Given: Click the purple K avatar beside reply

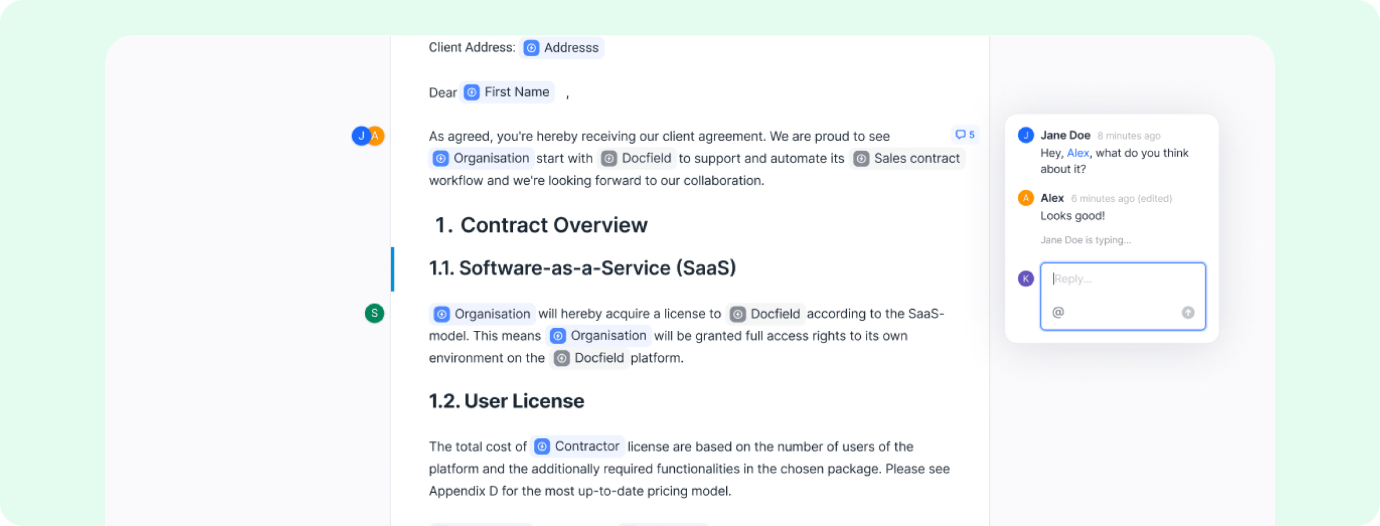Looking at the screenshot, I should click(x=1026, y=278).
